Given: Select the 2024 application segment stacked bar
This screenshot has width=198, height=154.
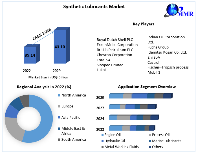Looking at the screenshot, I should 134,117.
